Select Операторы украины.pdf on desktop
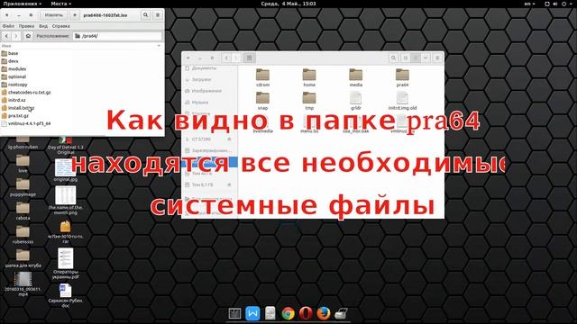 click(66, 264)
